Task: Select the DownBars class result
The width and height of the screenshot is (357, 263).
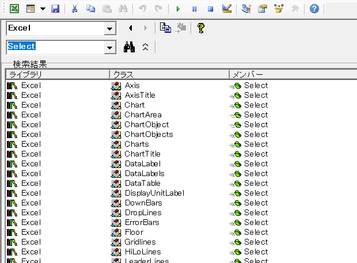Action: tap(144, 203)
